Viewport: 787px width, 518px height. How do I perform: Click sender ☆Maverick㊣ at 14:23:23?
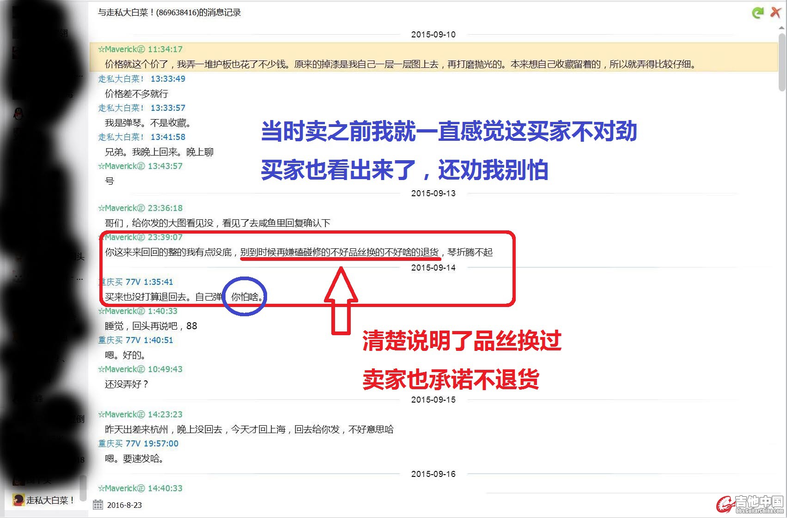pos(122,415)
